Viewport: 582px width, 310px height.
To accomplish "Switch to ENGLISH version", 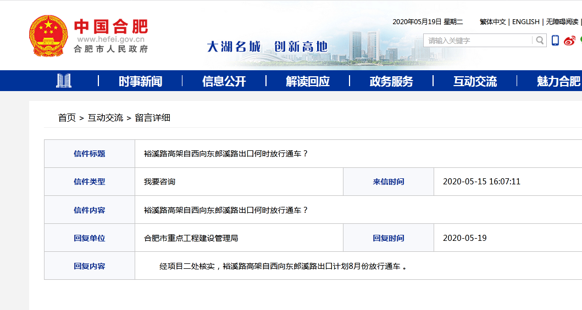I will coord(526,22).
